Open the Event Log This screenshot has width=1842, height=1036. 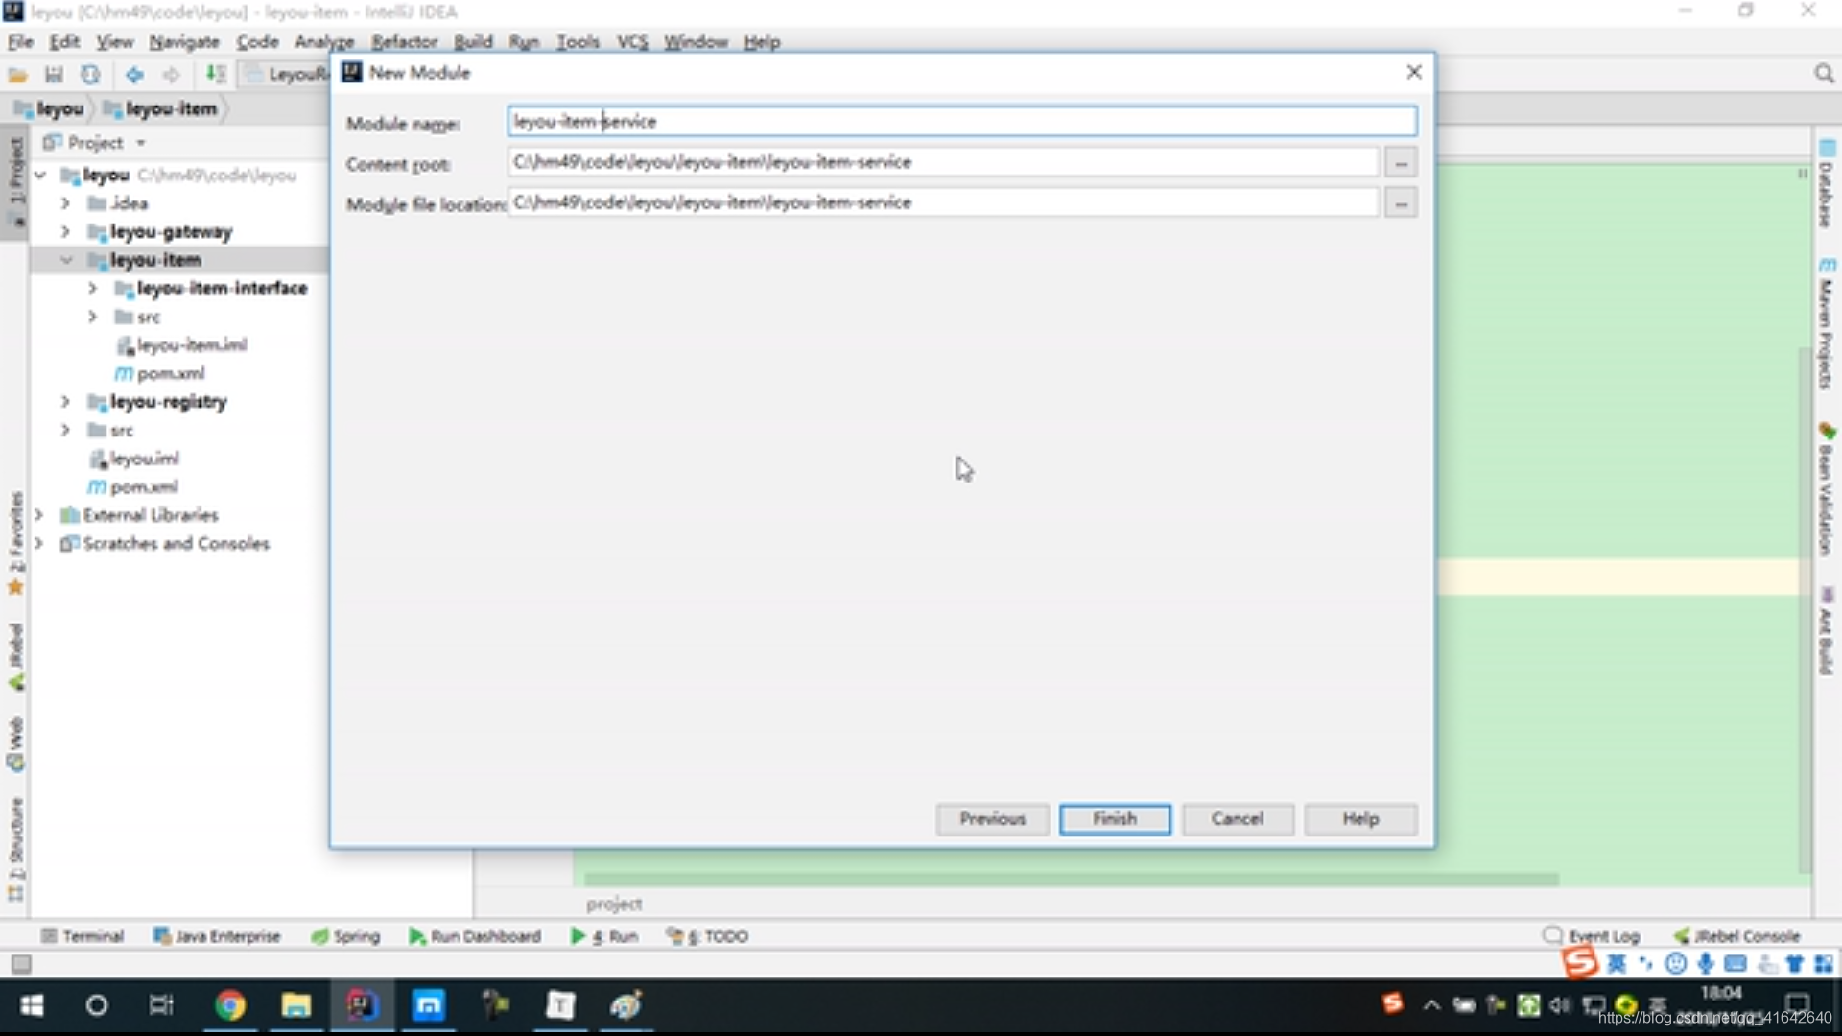pyautogui.click(x=1592, y=936)
